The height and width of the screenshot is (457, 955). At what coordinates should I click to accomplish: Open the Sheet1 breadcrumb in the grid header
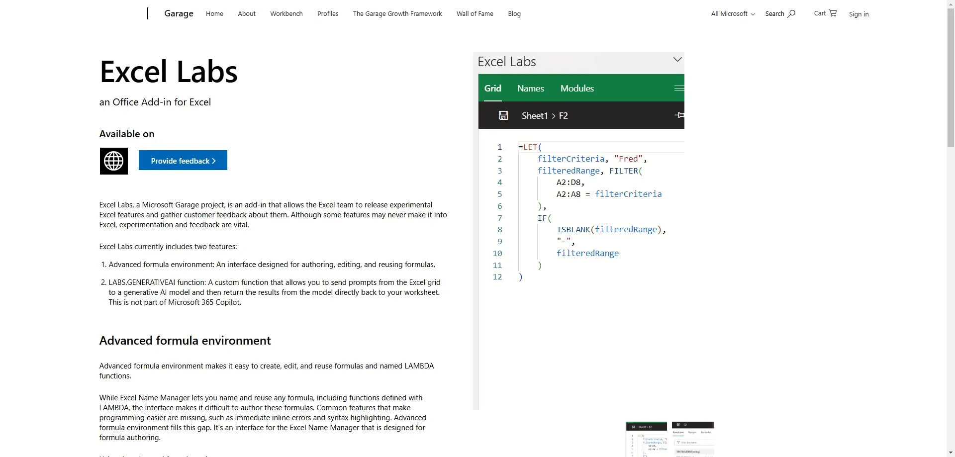[x=534, y=115]
